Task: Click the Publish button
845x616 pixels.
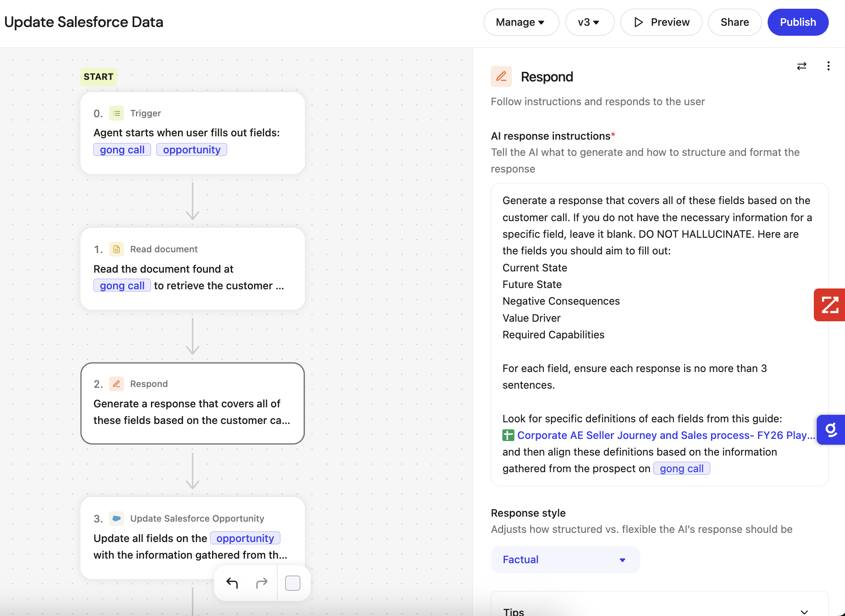Action: pos(798,22)
